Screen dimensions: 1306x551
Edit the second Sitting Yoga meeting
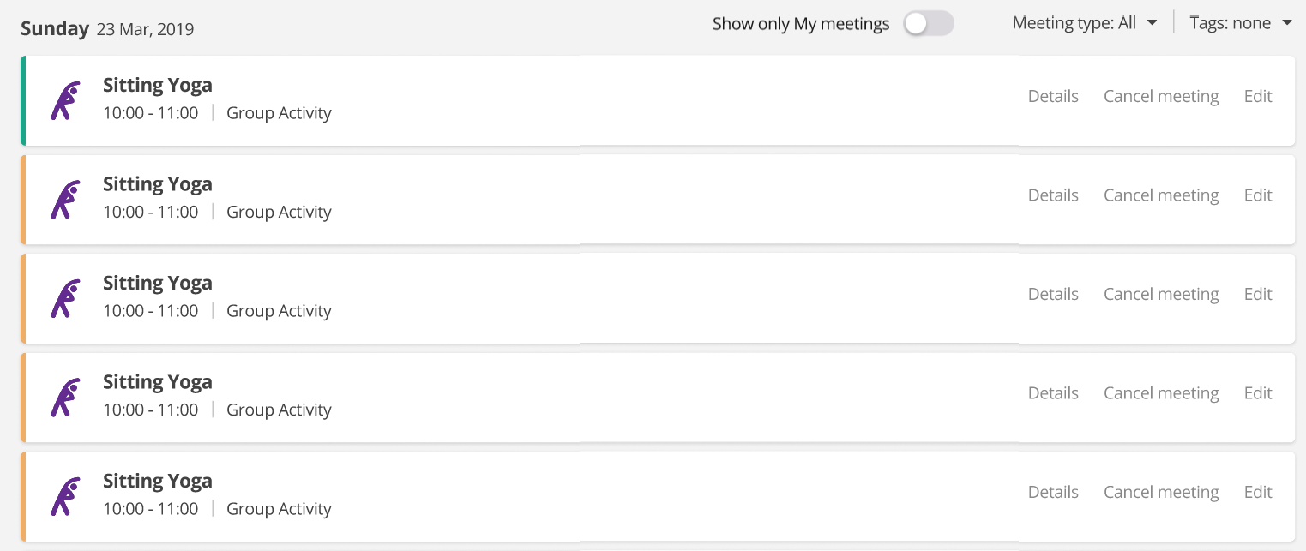pos(1258,195)
